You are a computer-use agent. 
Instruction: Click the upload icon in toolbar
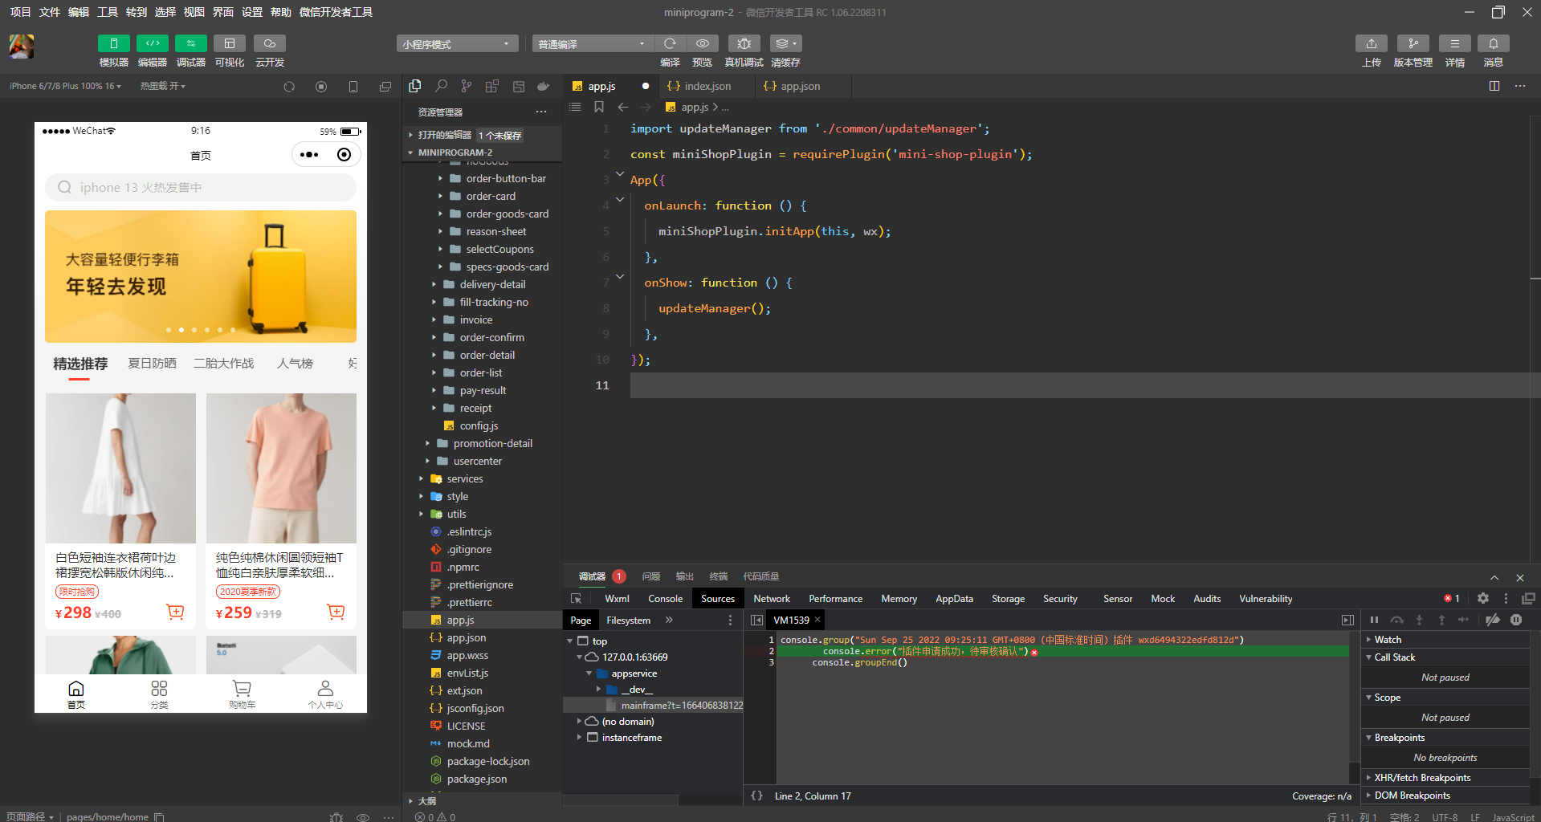click(1372, 43)
